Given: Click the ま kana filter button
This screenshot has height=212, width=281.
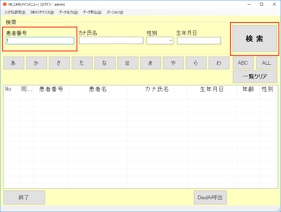Looking at the screenshot, I should coord(151,63).
